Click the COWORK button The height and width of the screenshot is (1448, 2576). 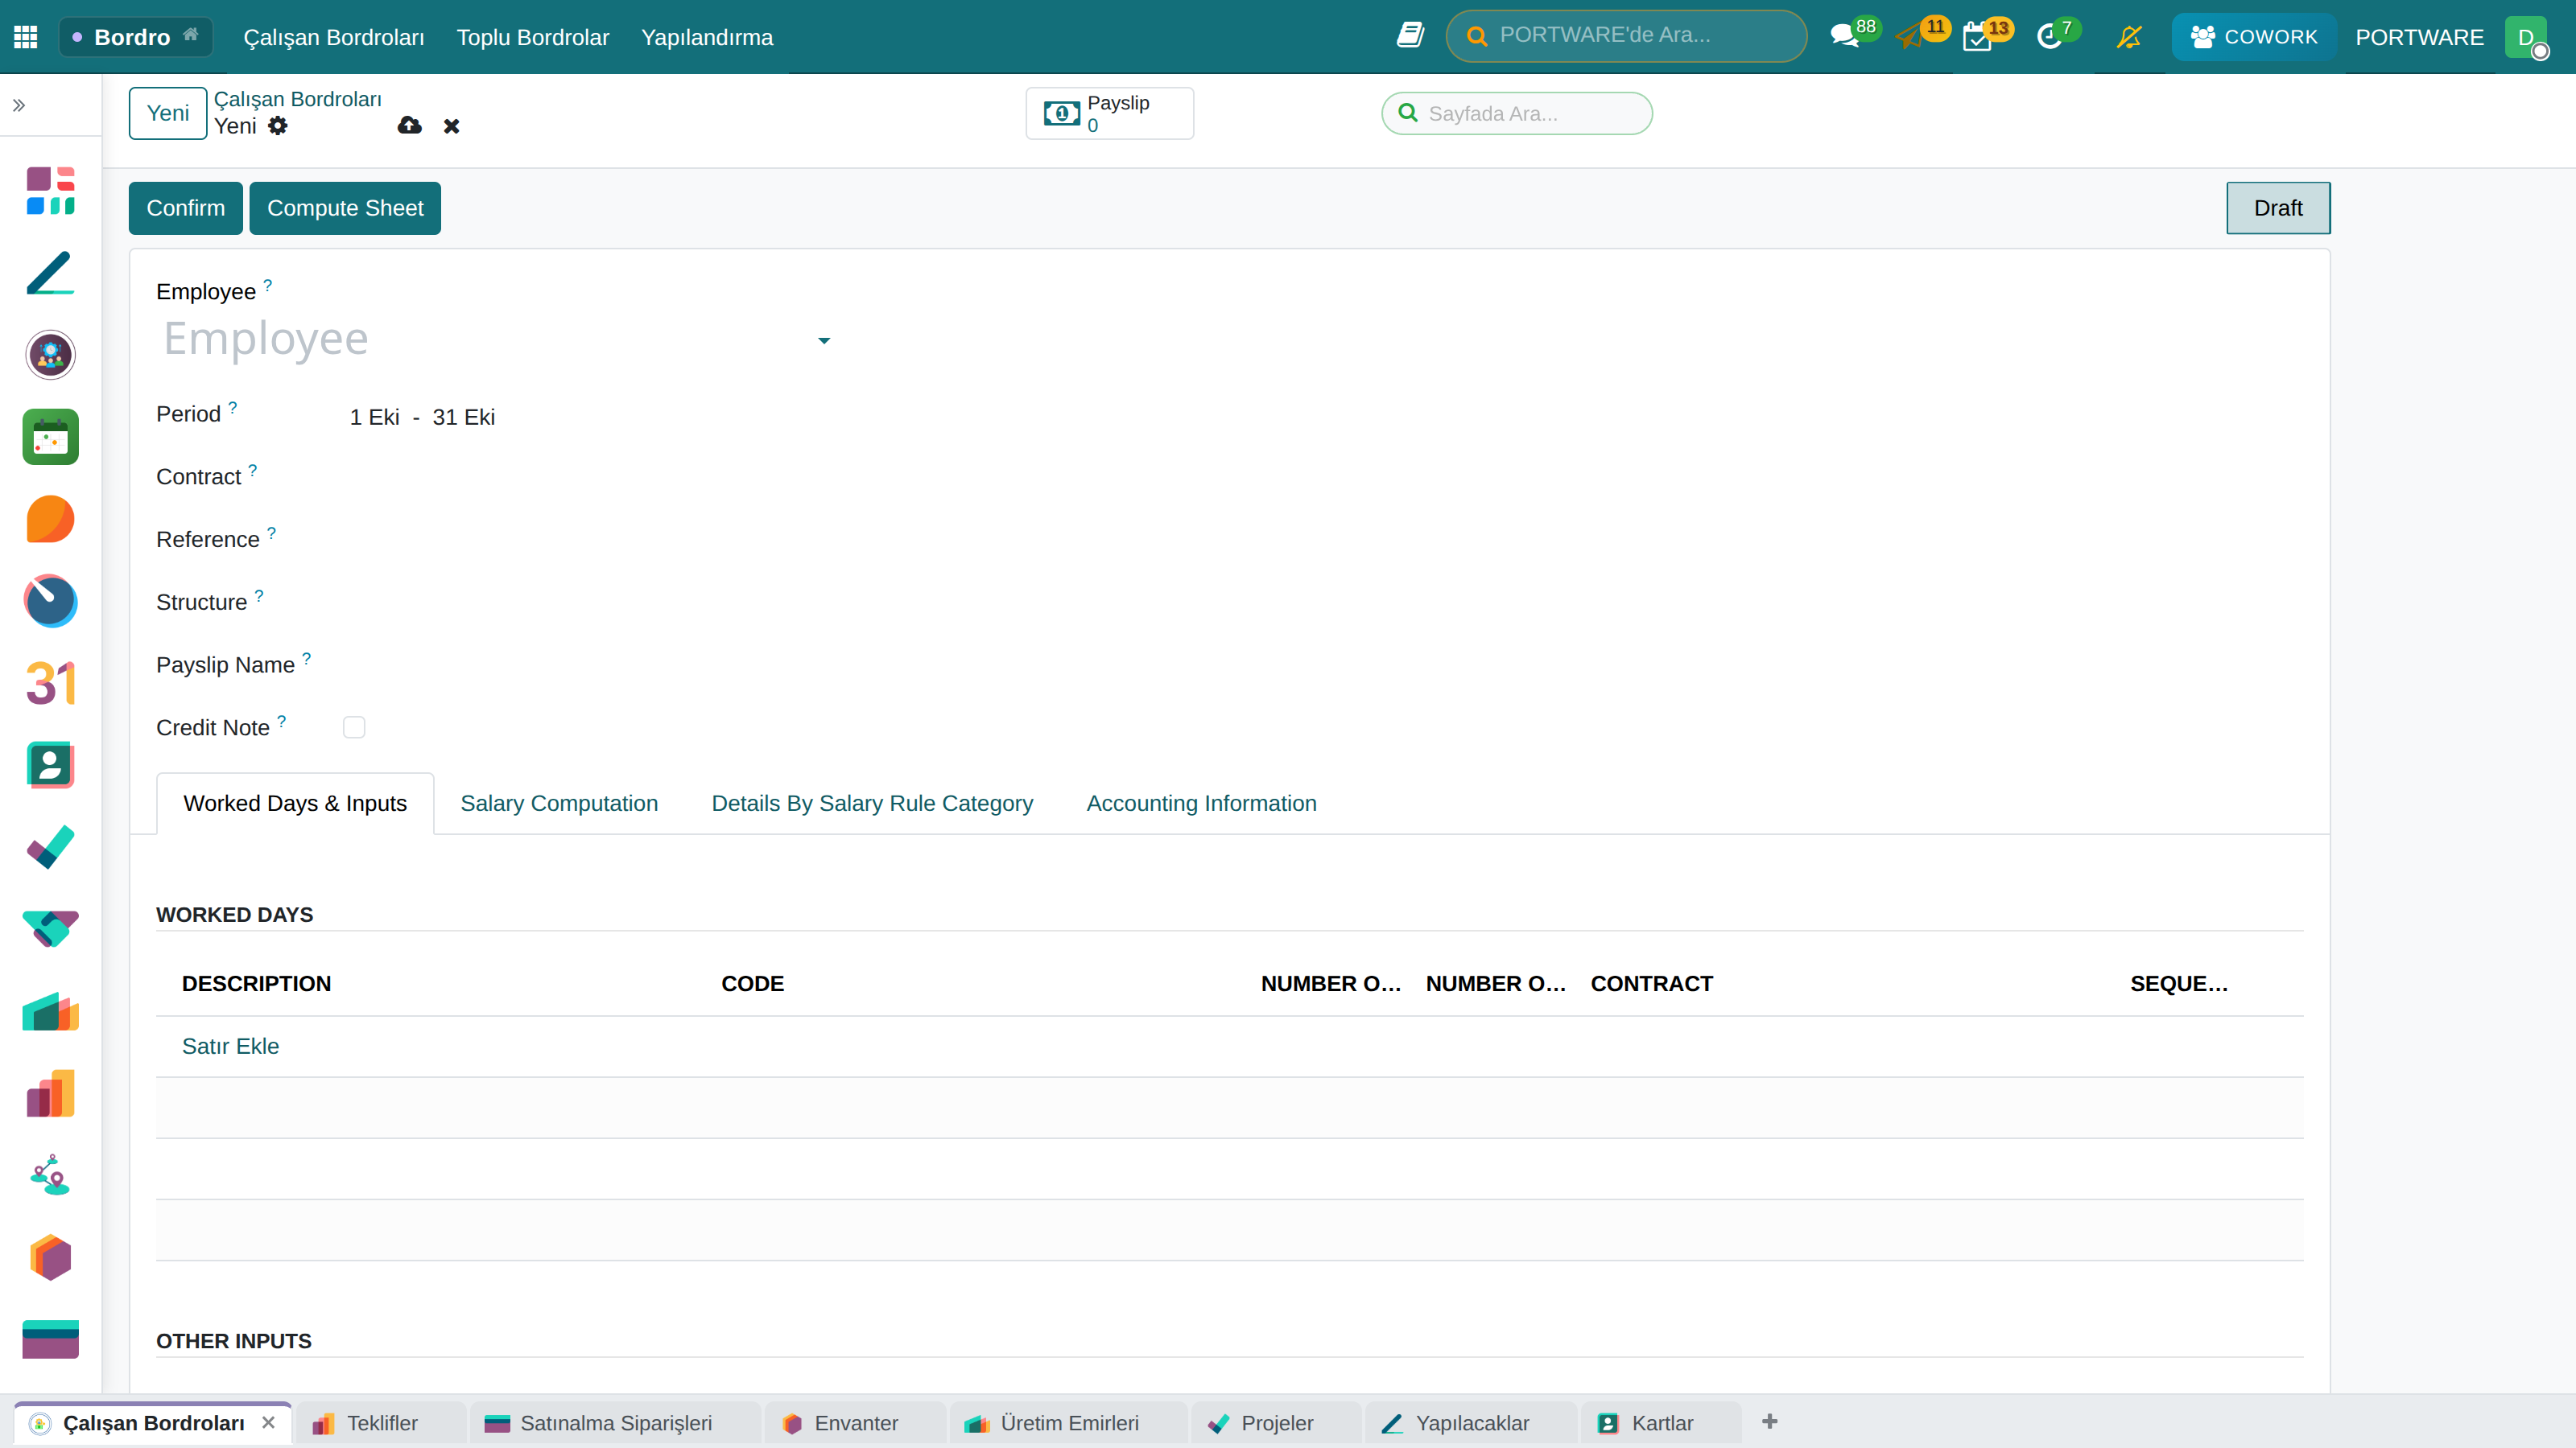point(2253,37)
